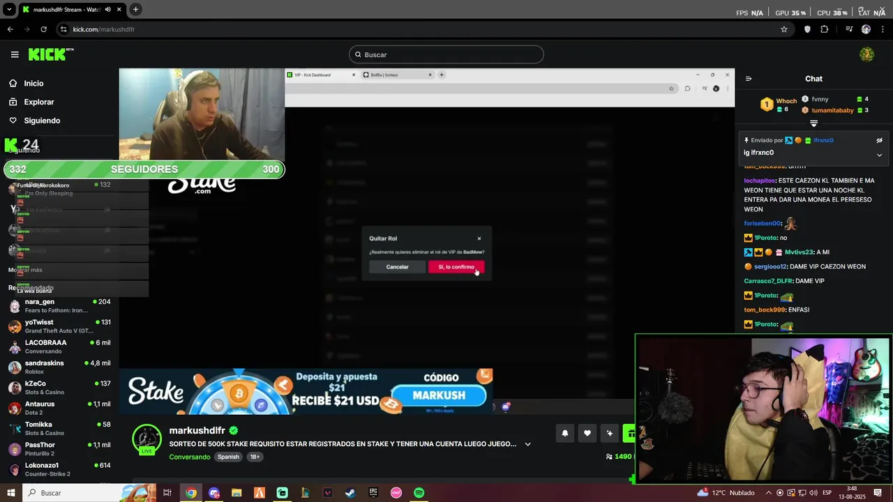Click chat username lochapitos

tap(760, 181)
